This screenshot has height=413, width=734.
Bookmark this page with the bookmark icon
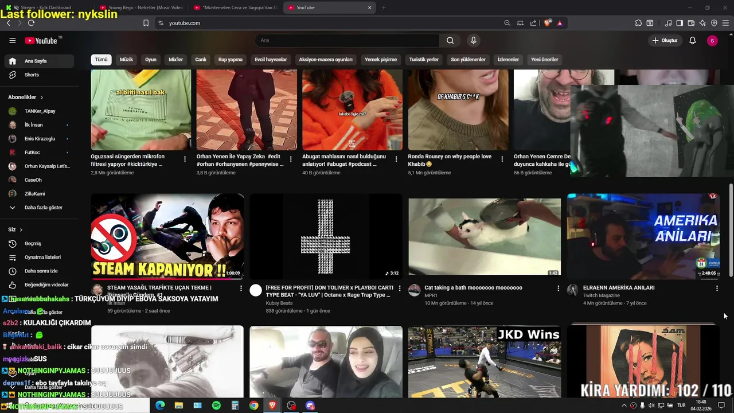coord(146,23)
